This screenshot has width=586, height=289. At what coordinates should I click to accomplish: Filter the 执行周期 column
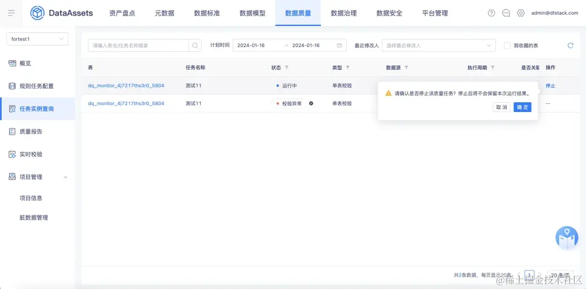click(x=493, y=68)
